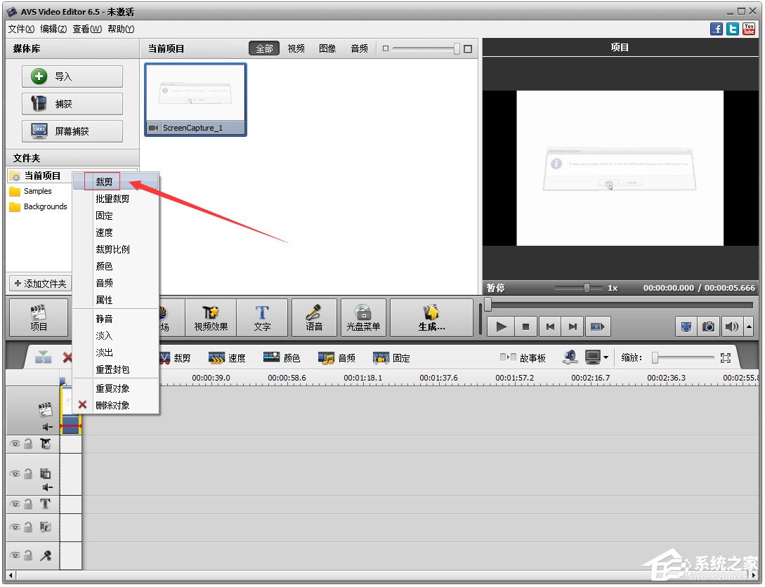
Task: Open the 帮助 menu
Action: (121, 29)
